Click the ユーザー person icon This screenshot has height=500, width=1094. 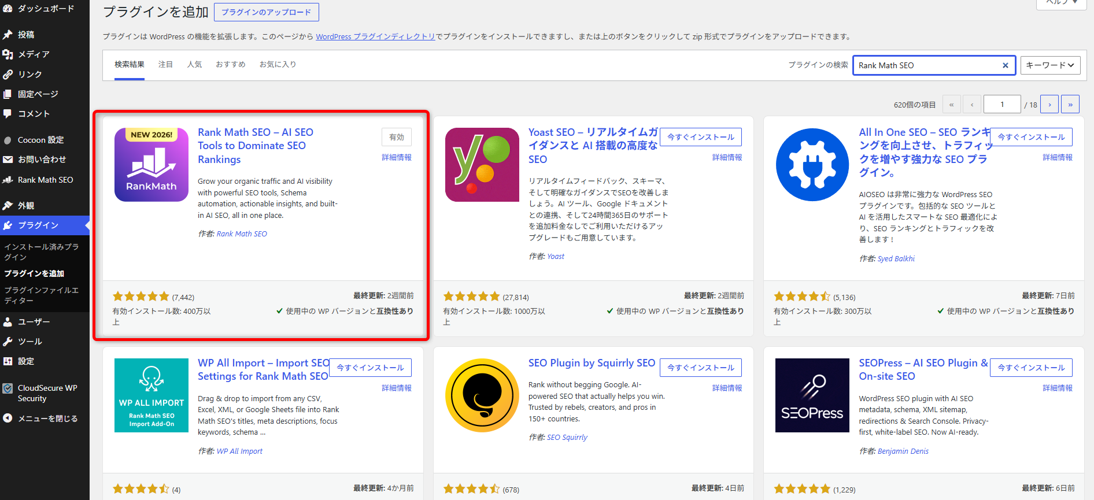8,322
